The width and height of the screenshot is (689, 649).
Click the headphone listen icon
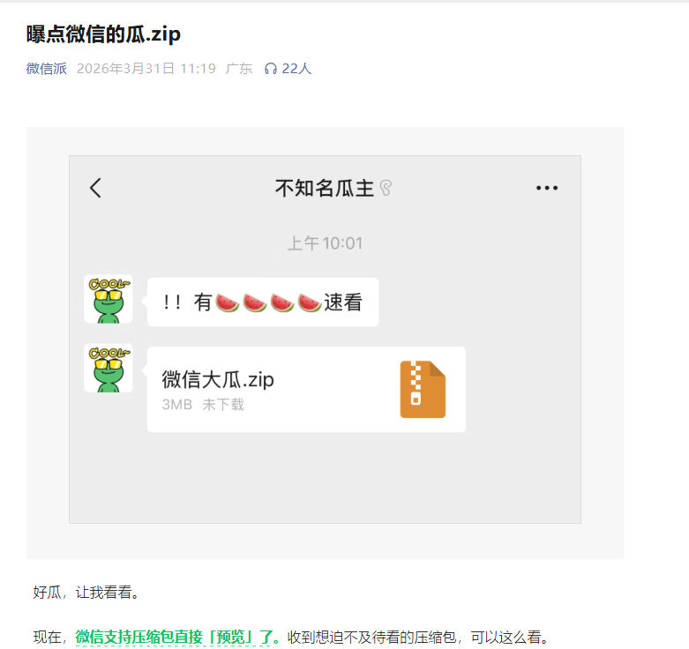pos(271,69)
